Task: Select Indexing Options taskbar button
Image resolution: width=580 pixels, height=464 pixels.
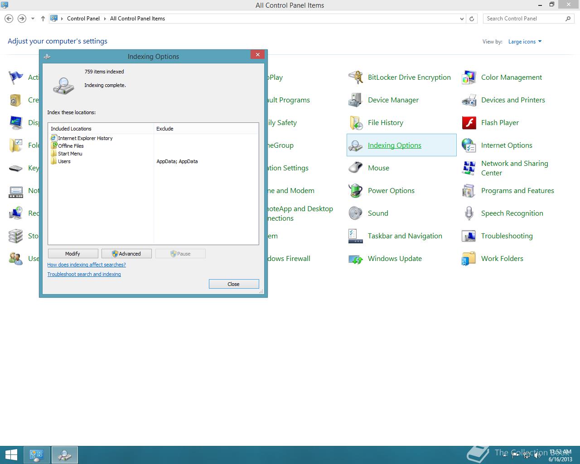Action: click(x=65, y=455)
